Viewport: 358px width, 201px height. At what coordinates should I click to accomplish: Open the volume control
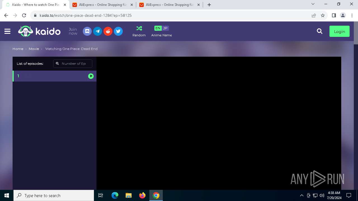pos(322,195)
